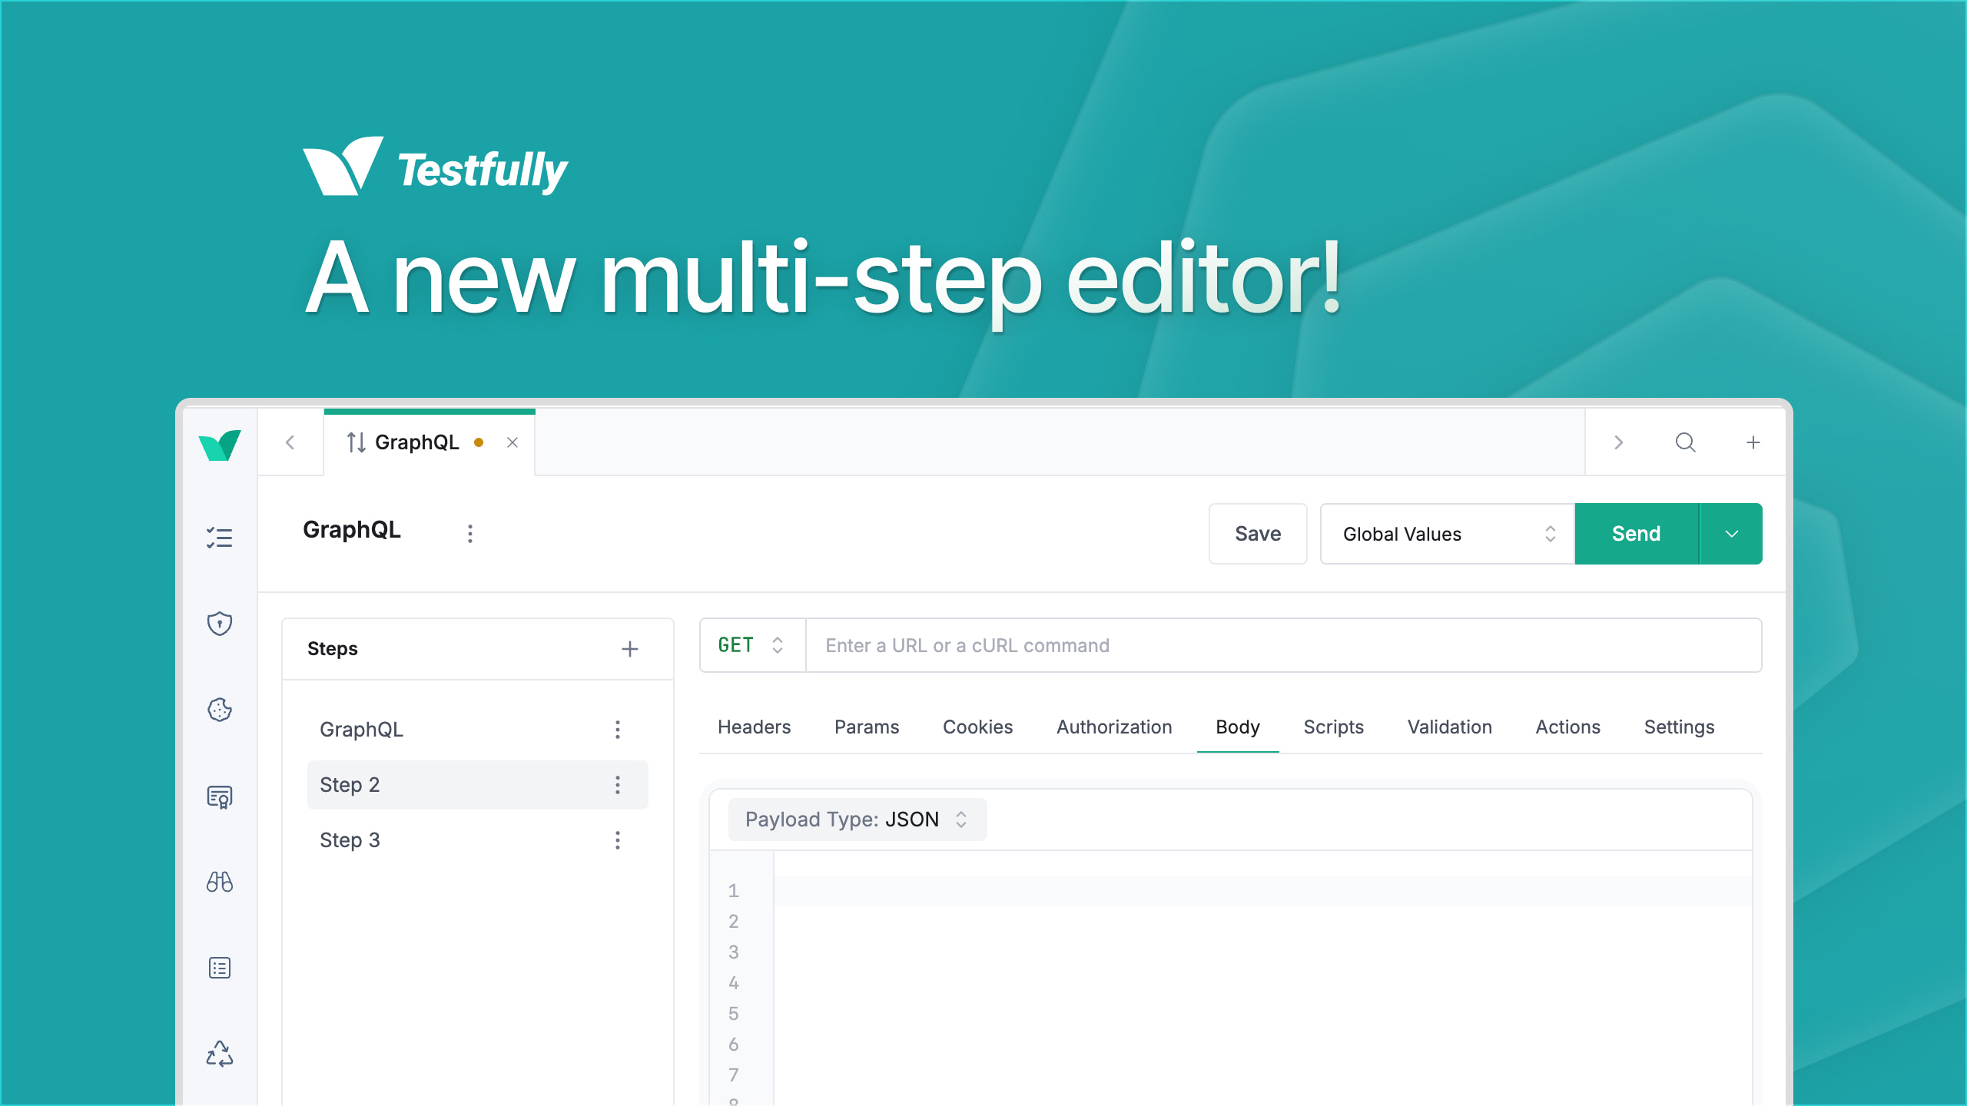Select Step 2 in steps list
Image resolution: width=1967 pixels, height=1106 pixels.
pyautogui.click(x=477, y=785)
